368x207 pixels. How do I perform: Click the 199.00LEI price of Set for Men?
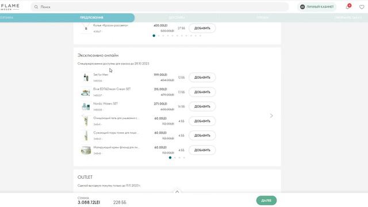click(160, 75)
